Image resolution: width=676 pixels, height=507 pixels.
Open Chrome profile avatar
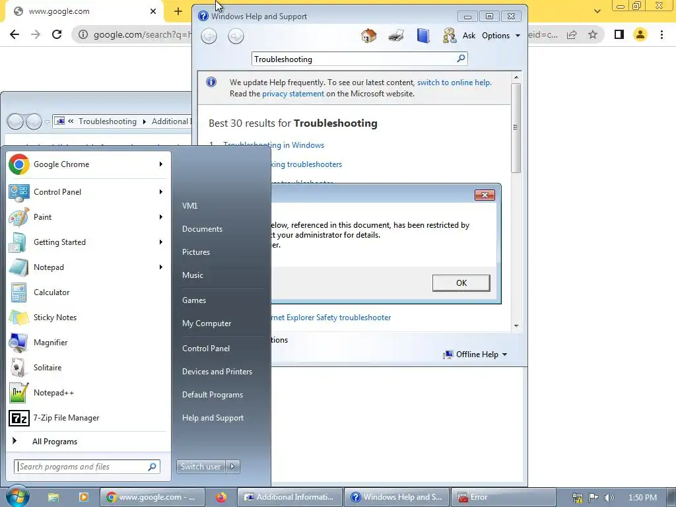(x=640, y=34)
